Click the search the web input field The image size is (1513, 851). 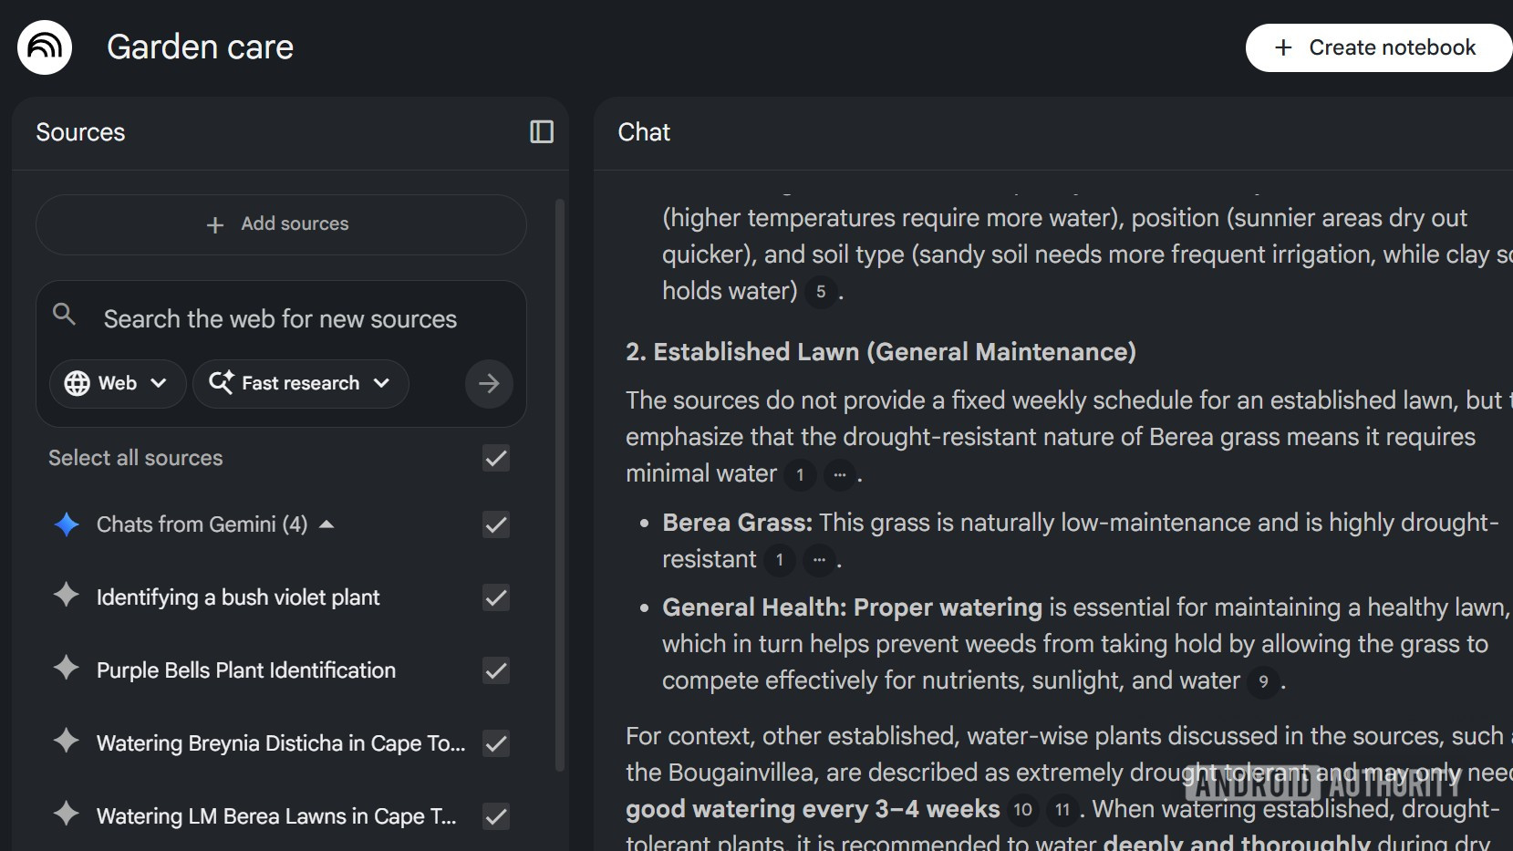tap(279, 318)
